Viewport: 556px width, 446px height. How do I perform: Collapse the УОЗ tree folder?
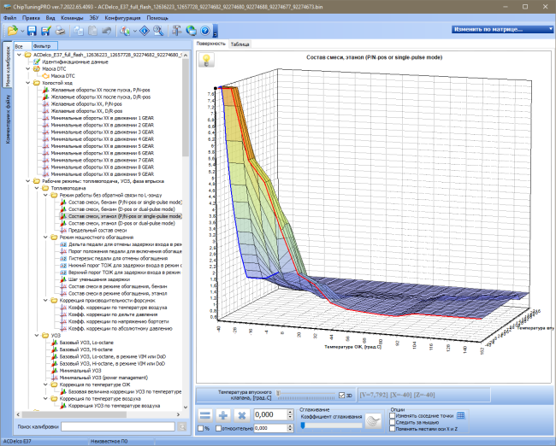(x=37, y=336)
